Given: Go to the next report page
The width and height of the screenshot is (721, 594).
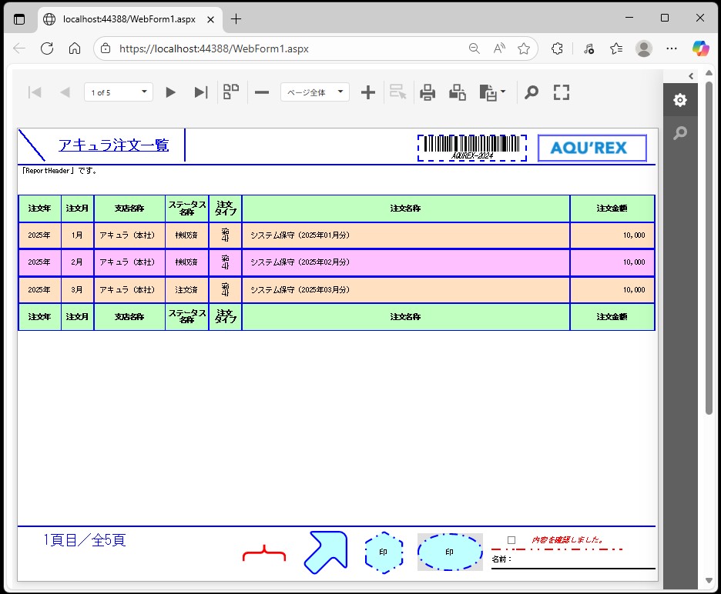Looking at the screenshot, I should [171, 92].
